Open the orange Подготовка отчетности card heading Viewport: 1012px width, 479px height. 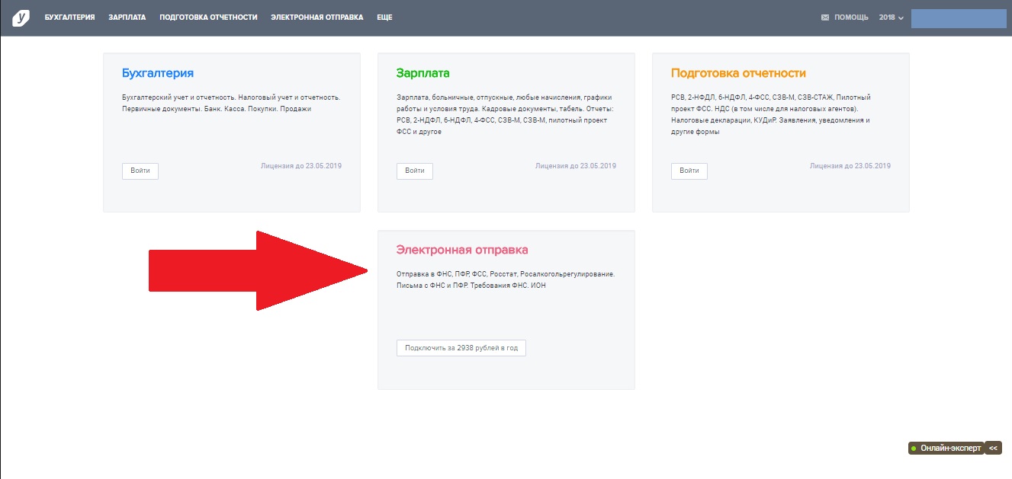(738, 73)
